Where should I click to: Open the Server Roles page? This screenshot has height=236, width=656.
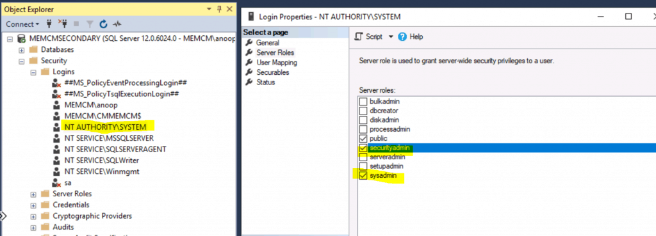click(x=275, y=52)
